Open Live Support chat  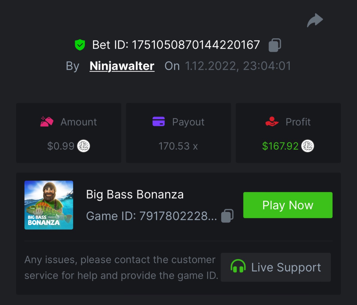pos(276,267)
